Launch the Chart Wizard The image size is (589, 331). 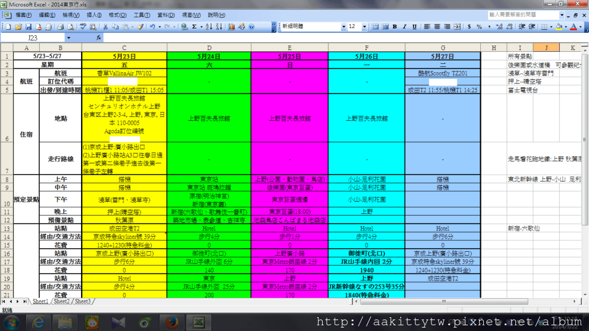[x=231, y=26]
